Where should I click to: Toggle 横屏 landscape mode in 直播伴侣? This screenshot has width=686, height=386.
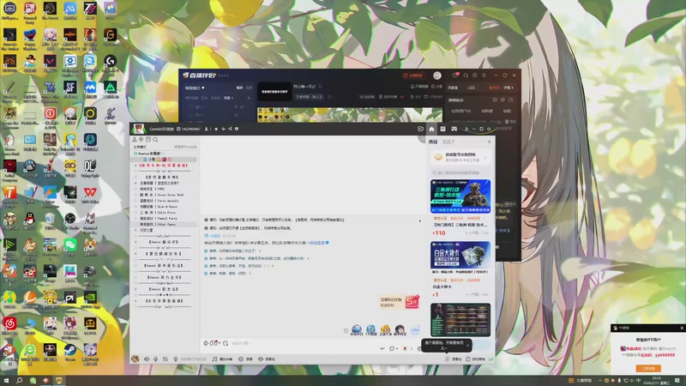click(240, 87)
